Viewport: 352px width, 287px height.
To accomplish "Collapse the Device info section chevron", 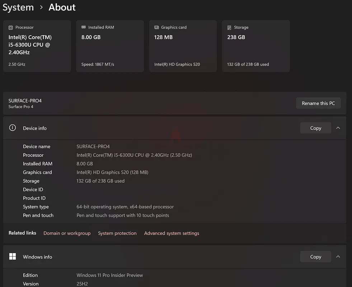I will tap(338, 128).
